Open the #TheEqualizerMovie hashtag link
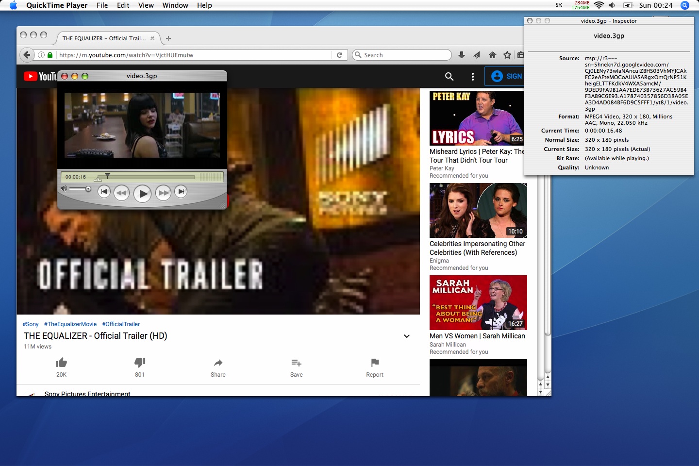Screen dimensions: 699x466 click(70, 324)
